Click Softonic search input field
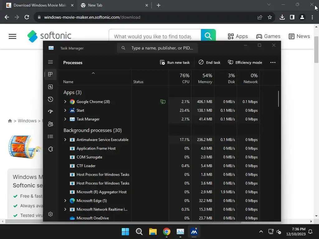 (x=155, y=36)
